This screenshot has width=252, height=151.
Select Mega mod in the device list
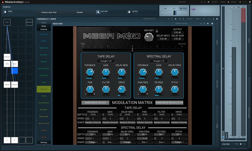pyautogui.click(x=43, y=89)
